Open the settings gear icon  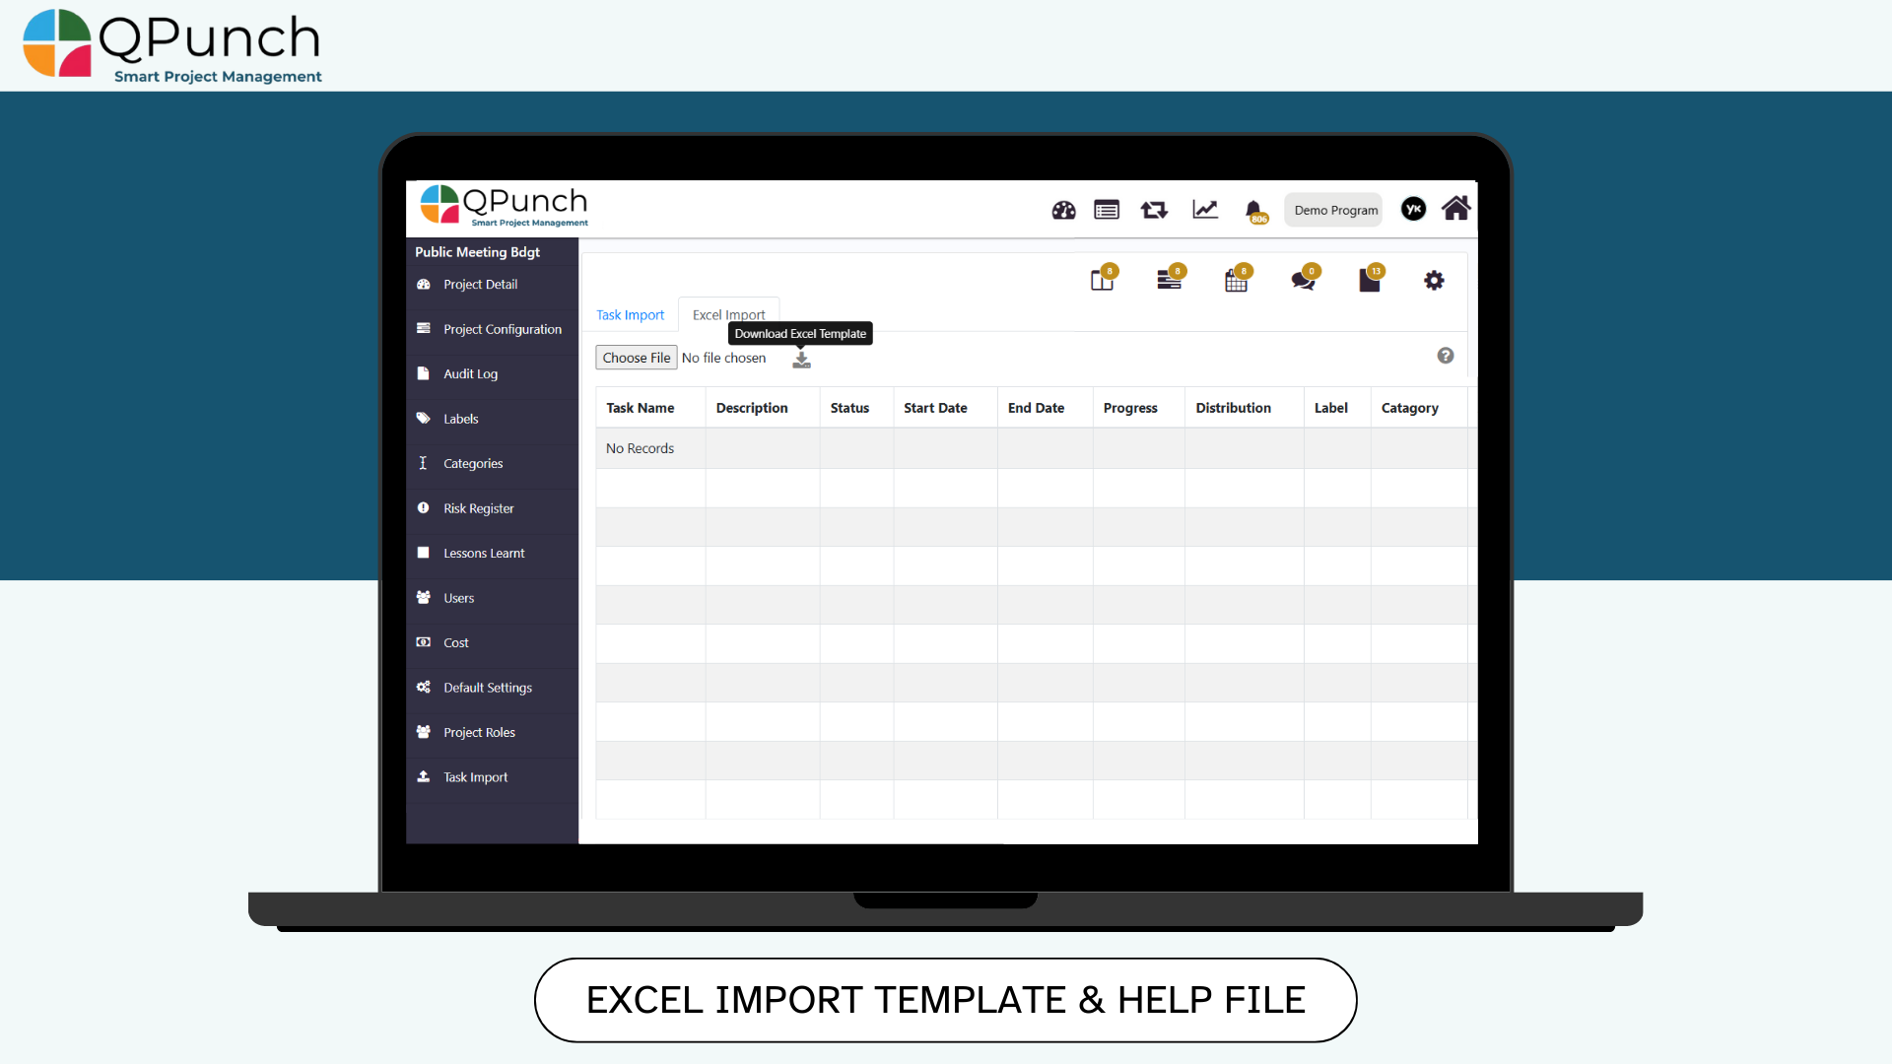click(1434, 281)
